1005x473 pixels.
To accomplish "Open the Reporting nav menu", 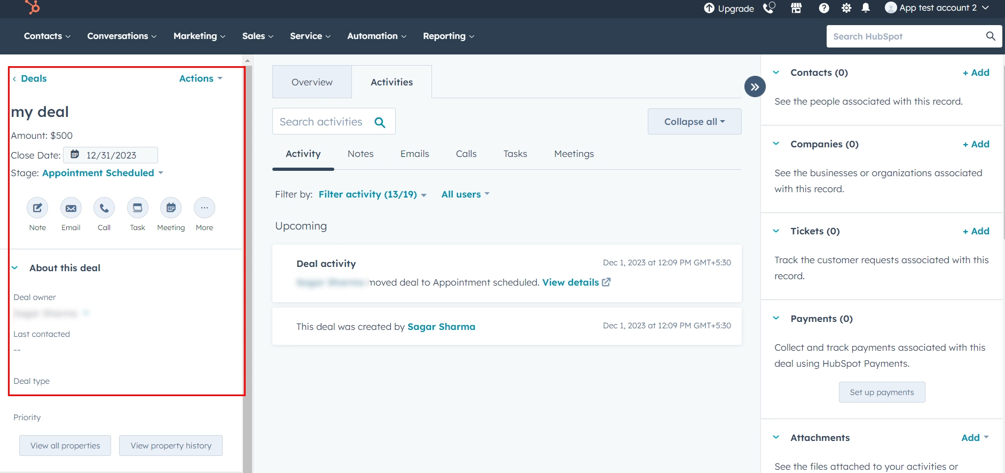I will pos(449,36).
